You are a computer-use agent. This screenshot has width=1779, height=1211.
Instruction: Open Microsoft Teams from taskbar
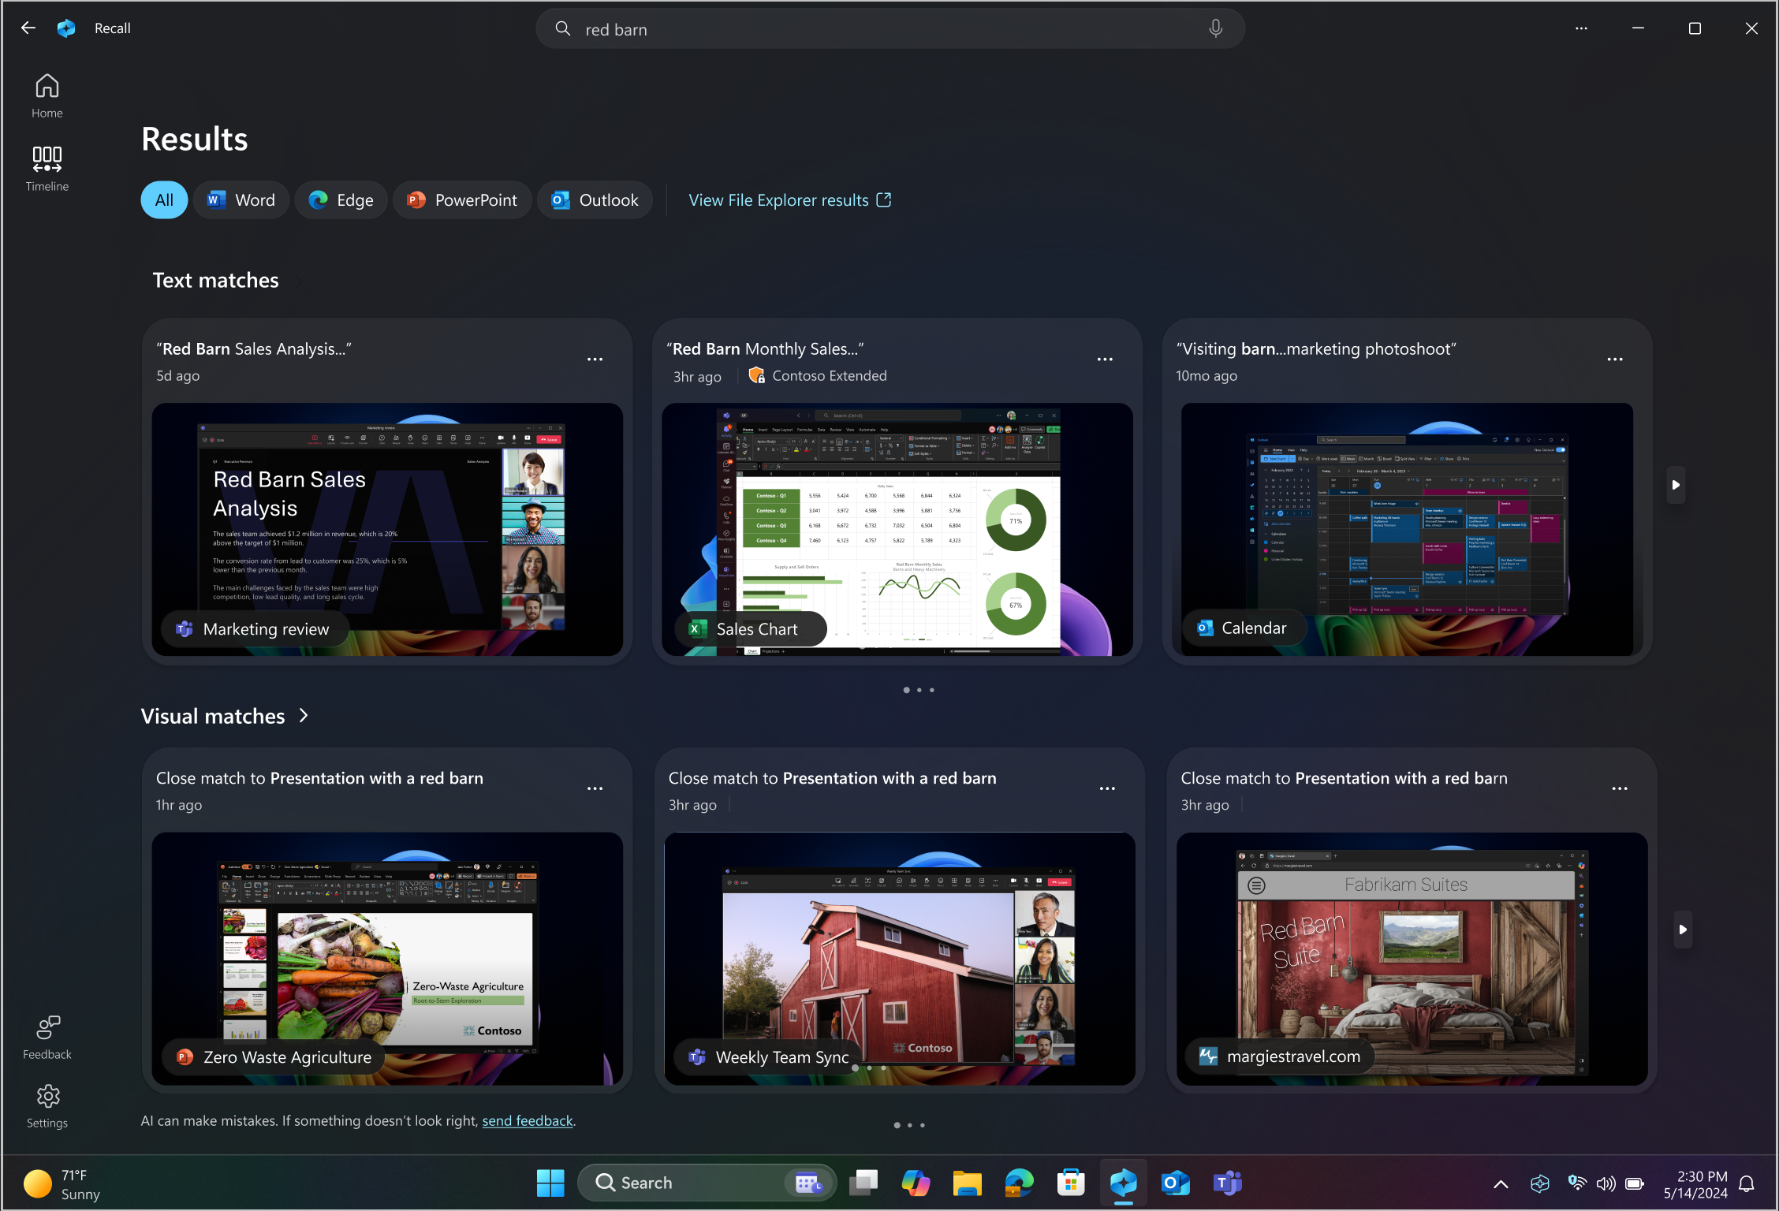pos(1227,1183)
